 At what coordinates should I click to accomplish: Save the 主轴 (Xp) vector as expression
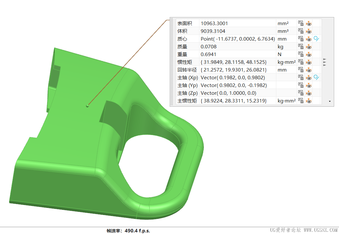(301, 77)
